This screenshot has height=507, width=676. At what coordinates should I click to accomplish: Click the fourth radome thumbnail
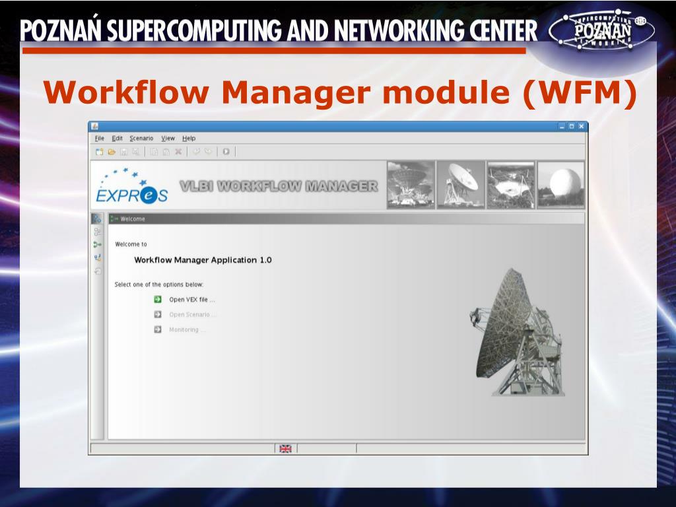pos(561,185)
